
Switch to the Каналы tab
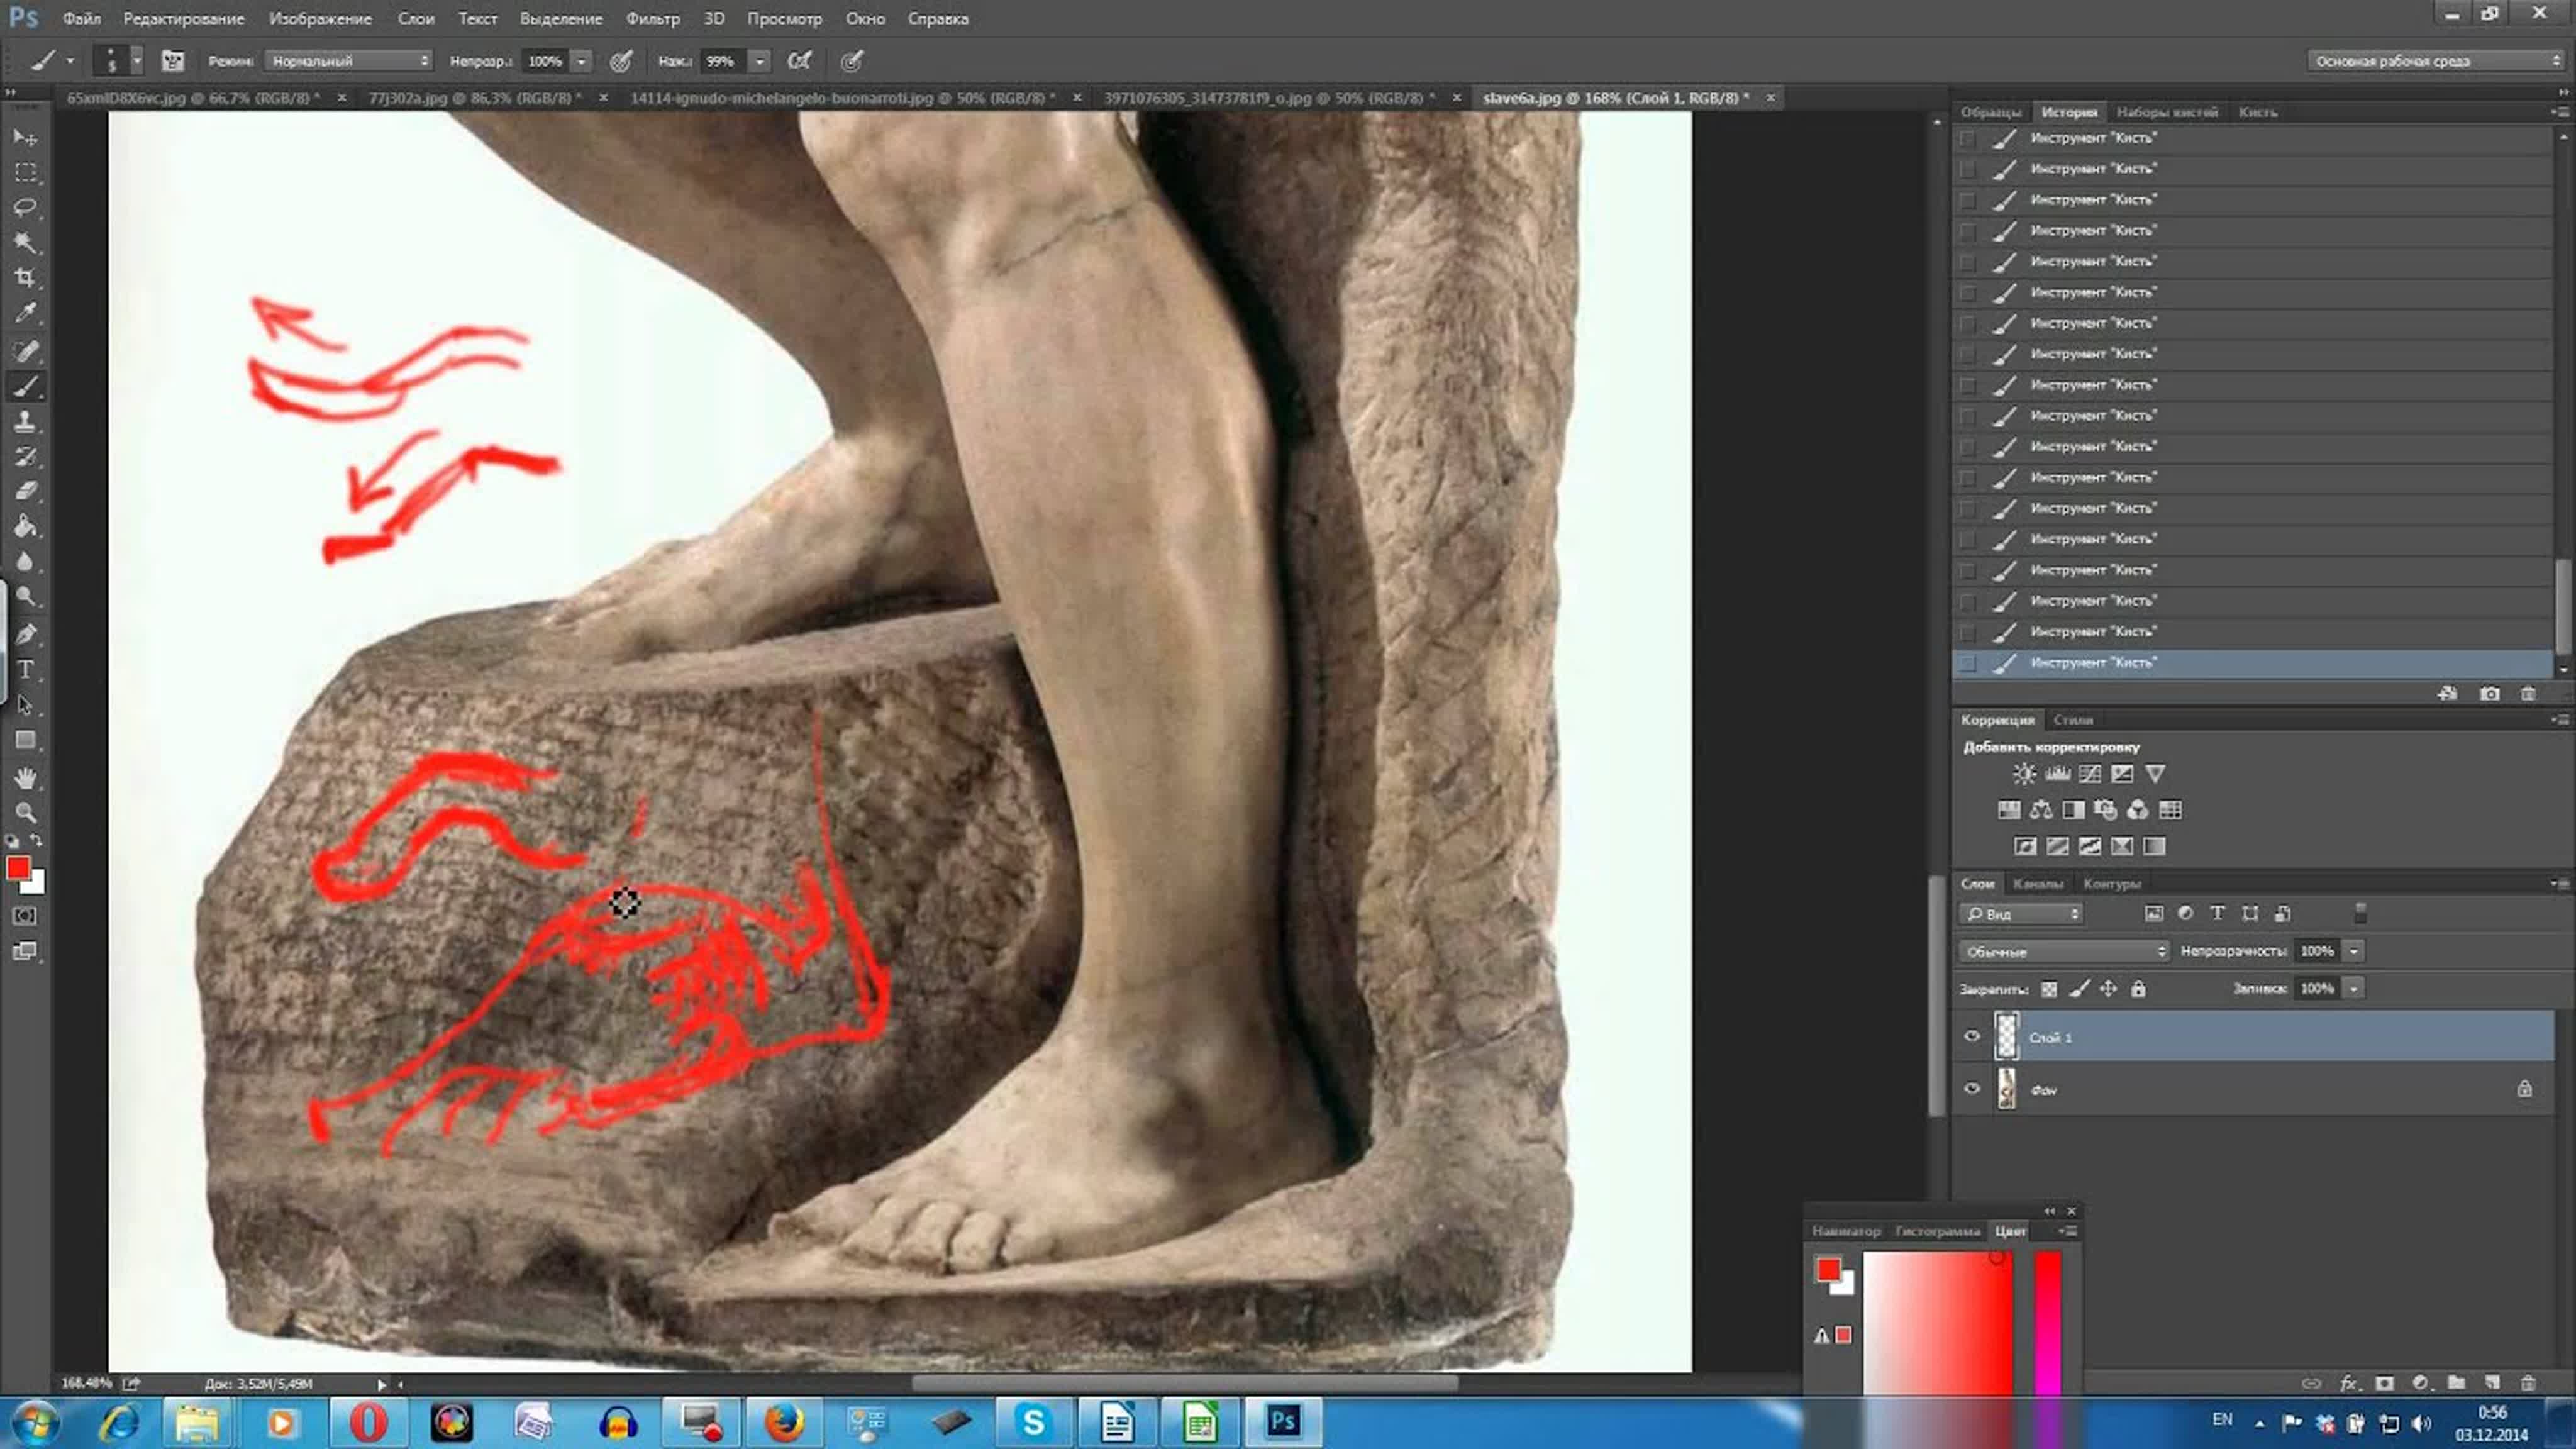[2037, 883]
